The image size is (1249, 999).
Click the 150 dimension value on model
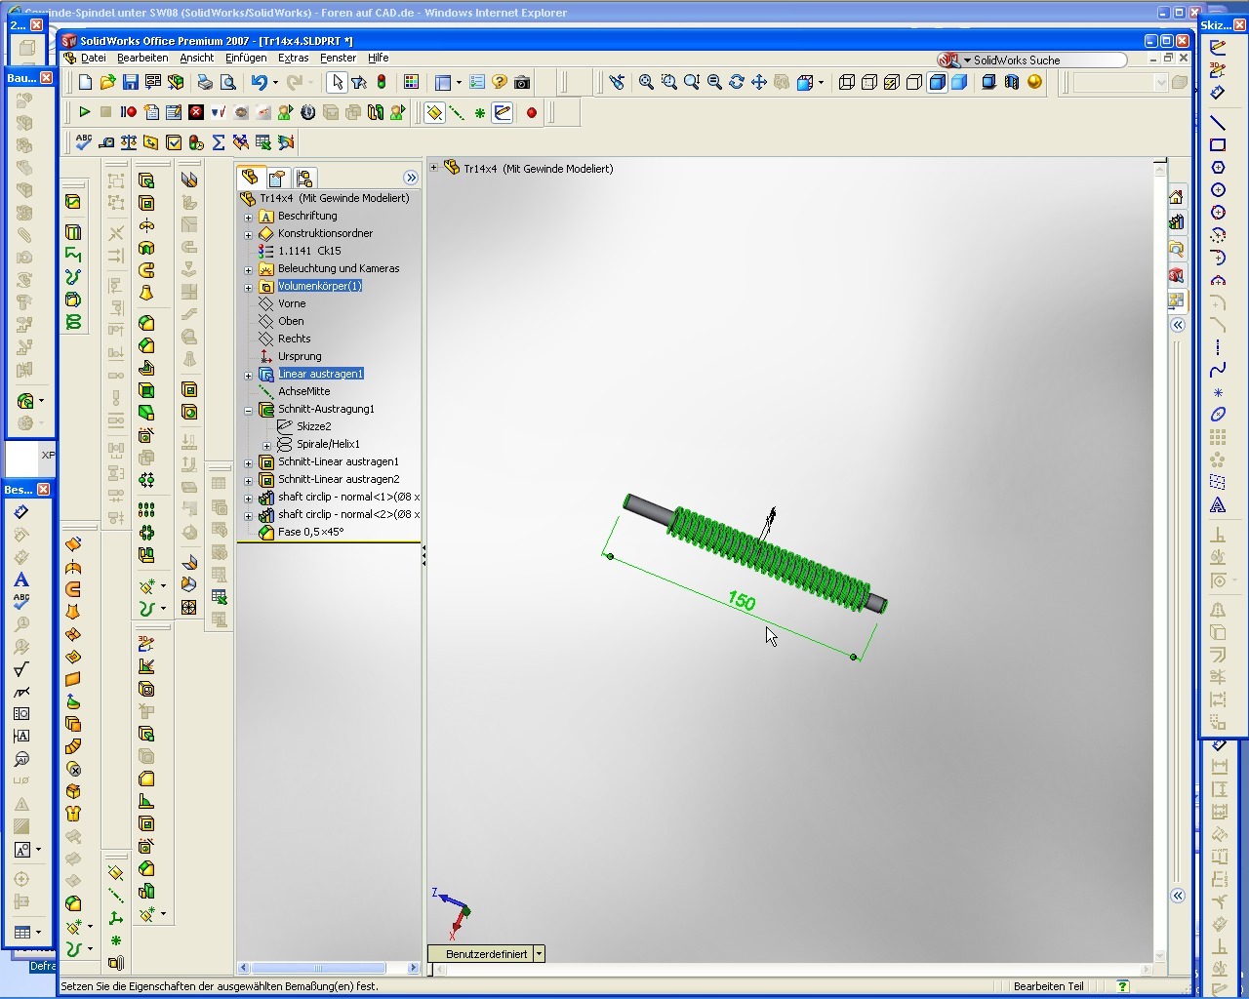742,601
